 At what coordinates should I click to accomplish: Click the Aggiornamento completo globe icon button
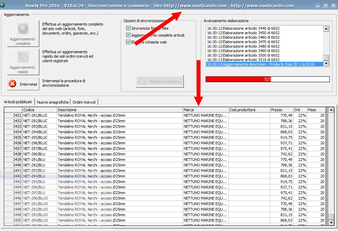pyautogui.click(x=23, y=33)
